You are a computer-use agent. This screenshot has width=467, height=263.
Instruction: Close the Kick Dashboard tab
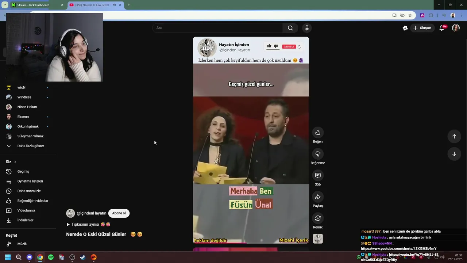click(62, 5)
